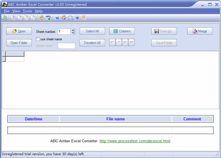Click the options toolbar icon left of spell check
The height and width of the screenshot is (158, 221).
[x=42, y=18]
